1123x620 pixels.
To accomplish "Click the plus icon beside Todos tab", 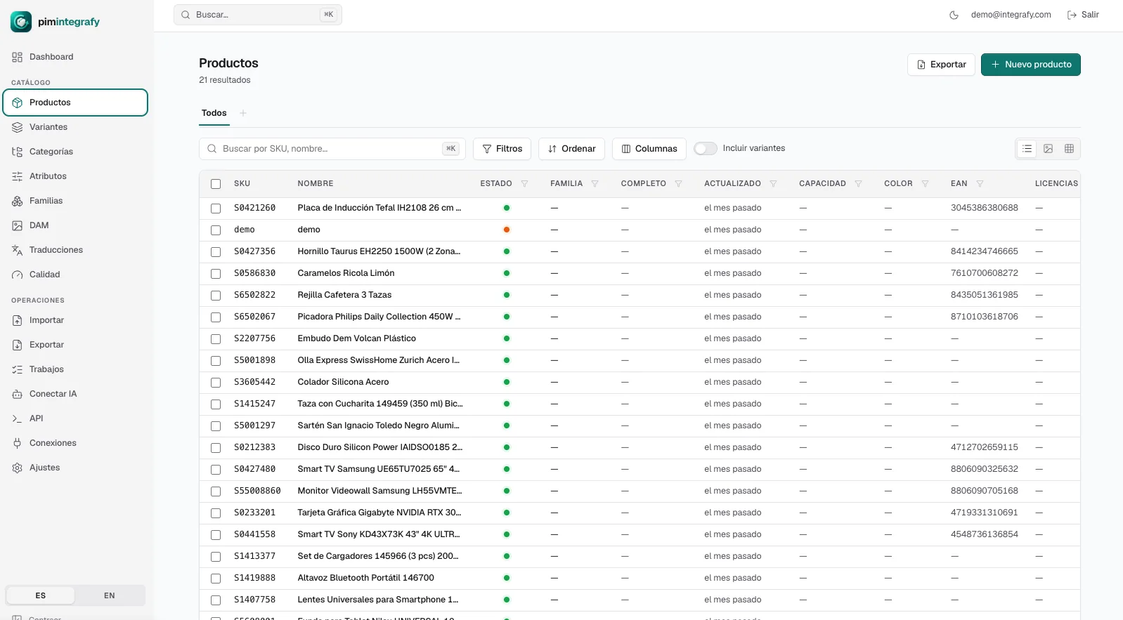I will [243, 113].
